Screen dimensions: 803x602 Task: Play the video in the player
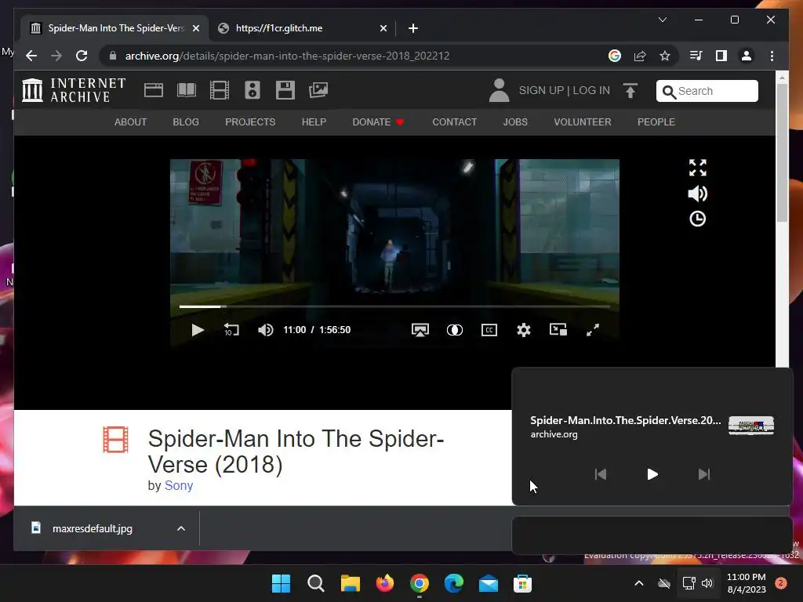pyautogui.click(x=198, y=330)
